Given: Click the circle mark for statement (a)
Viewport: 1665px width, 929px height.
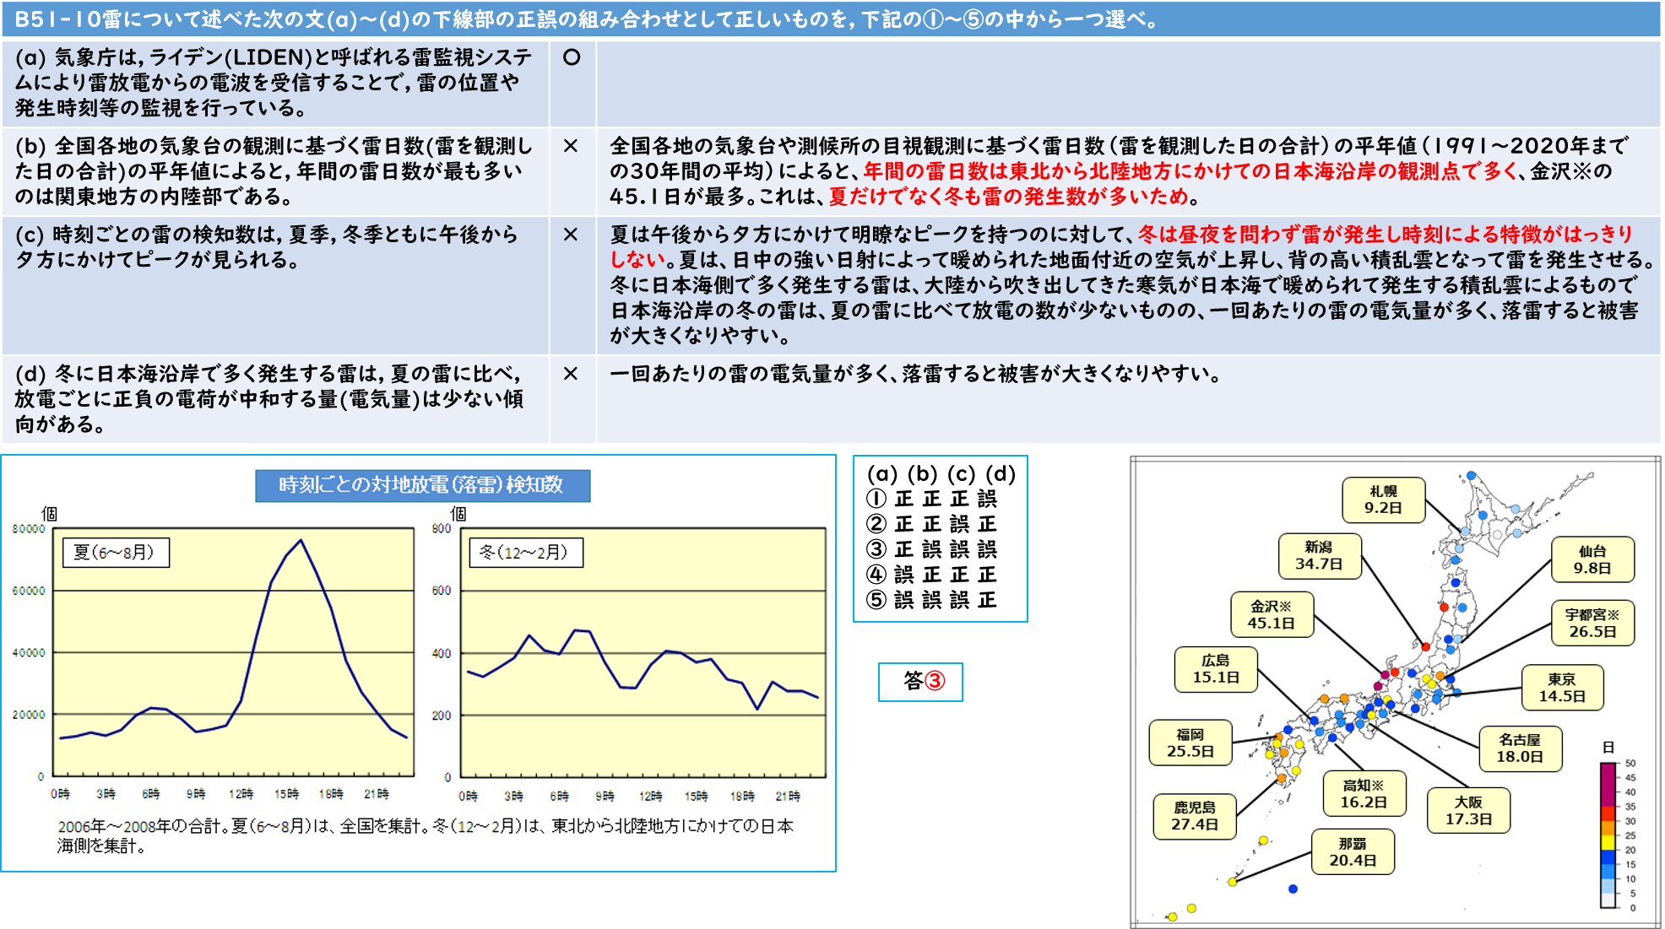Looking at the screenshot, I should point(572,57).
